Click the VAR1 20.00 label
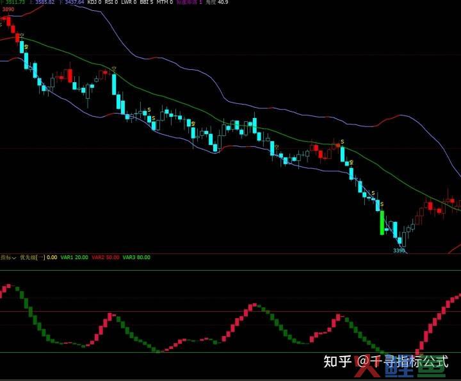461x381 pixels. [74, 257]
